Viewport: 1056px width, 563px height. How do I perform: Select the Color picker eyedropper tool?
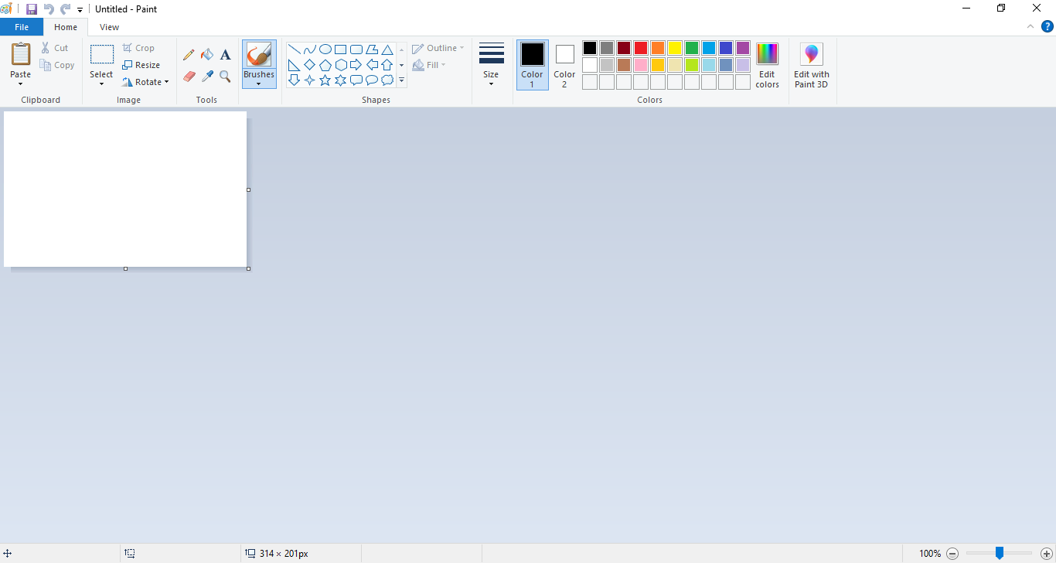(x=207, y=76)
